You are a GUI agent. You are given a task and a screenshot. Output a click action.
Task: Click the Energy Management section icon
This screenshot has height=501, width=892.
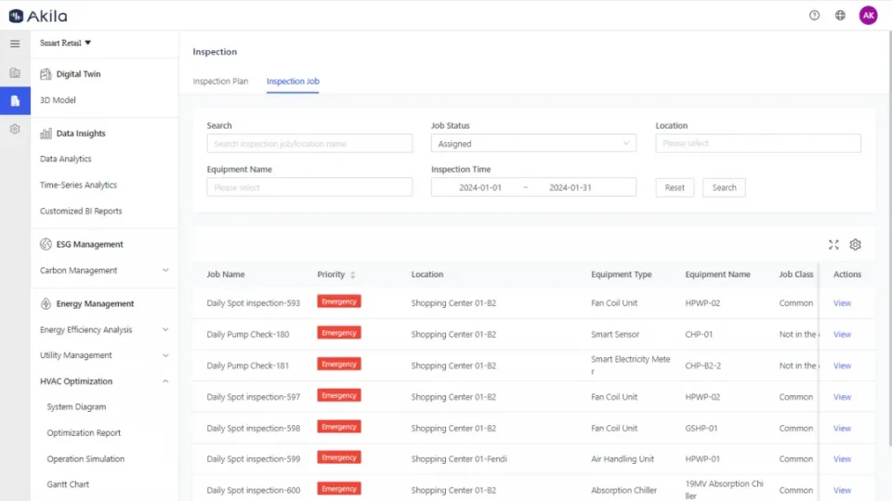click(x=46, y=304)
